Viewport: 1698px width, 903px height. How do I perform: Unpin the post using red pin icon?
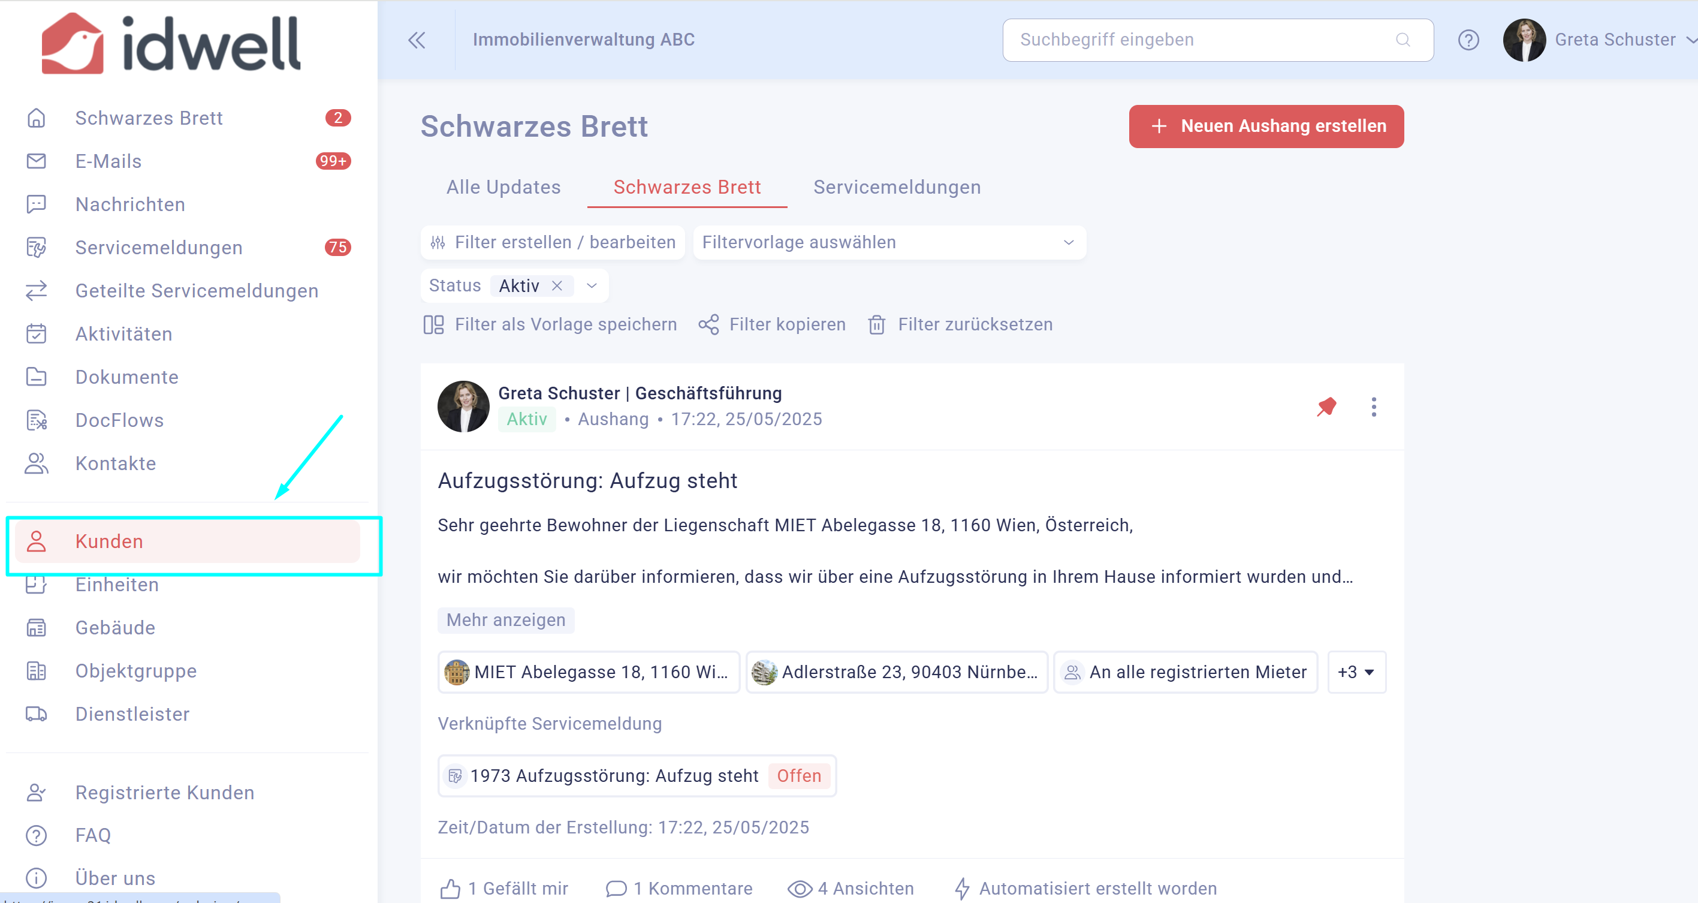tap(1326, 407)
